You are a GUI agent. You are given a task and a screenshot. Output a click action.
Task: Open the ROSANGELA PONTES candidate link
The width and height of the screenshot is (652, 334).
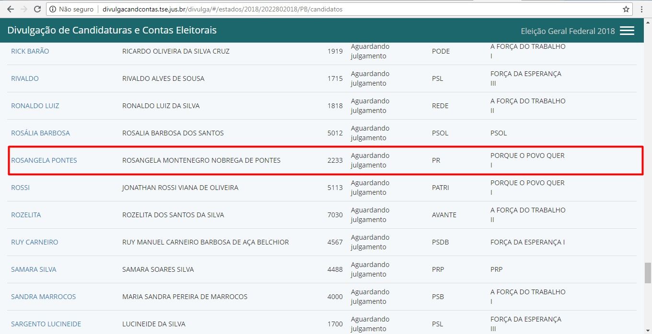click(44, 160)
